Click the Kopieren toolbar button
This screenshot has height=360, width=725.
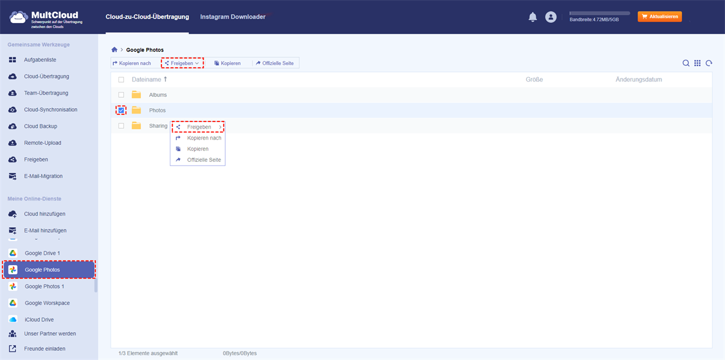[x=227, y=63]
